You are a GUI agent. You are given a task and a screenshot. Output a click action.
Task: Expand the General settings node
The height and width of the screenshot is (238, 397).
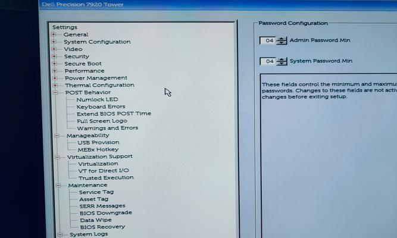54,35
